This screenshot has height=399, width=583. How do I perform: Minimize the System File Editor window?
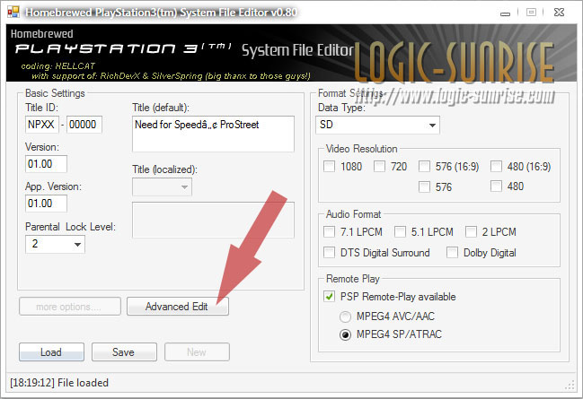(x=505, y=13)
